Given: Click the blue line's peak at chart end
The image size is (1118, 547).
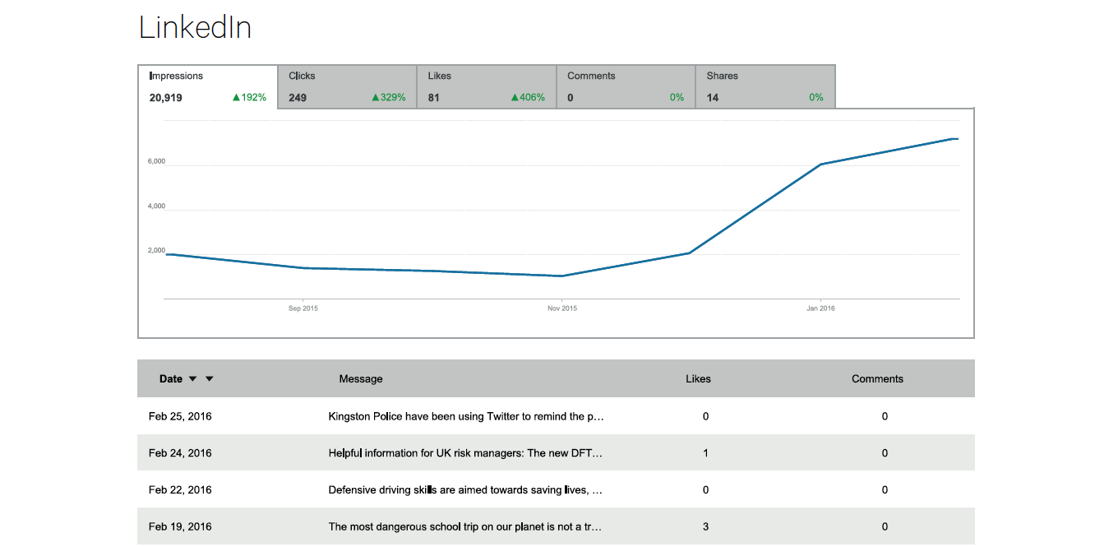Looking at the screenshot, I should [954, 139].
